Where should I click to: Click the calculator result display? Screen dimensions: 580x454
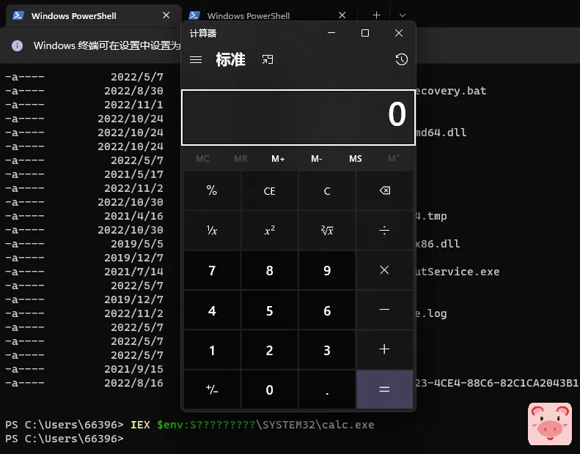pos(298,117)
